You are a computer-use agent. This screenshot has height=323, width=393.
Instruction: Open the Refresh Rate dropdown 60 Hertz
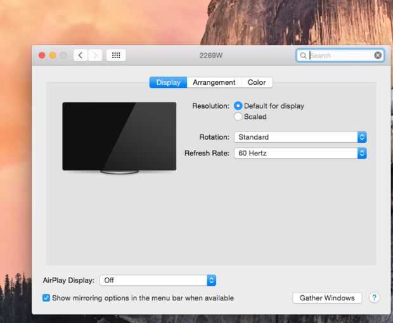click(x=300, y=153)
